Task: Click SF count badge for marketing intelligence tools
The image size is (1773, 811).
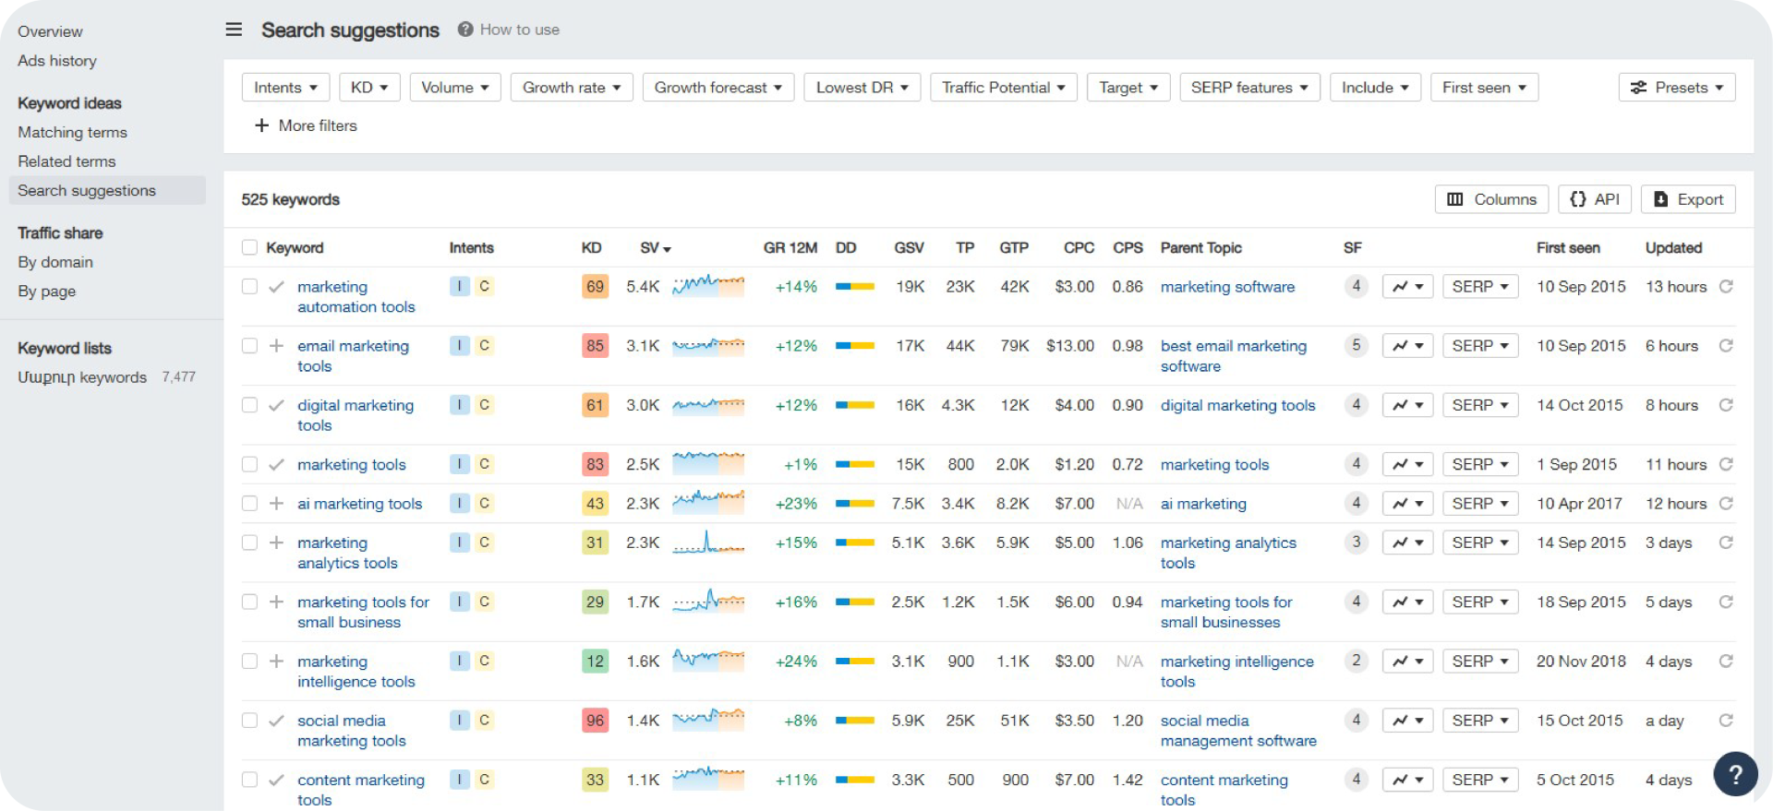Action: pyautogui.click(x=1356, y=661)
